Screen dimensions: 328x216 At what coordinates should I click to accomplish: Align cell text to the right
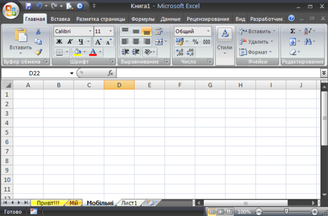[147, 42]
